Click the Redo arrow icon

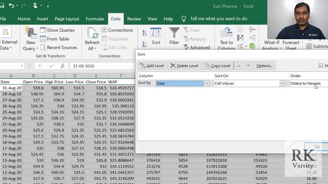click(x=24, y=6)
